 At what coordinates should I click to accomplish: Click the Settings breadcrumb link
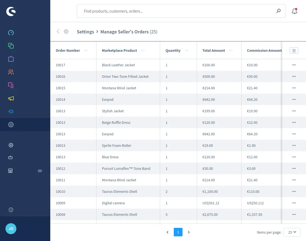pos(85,32)
